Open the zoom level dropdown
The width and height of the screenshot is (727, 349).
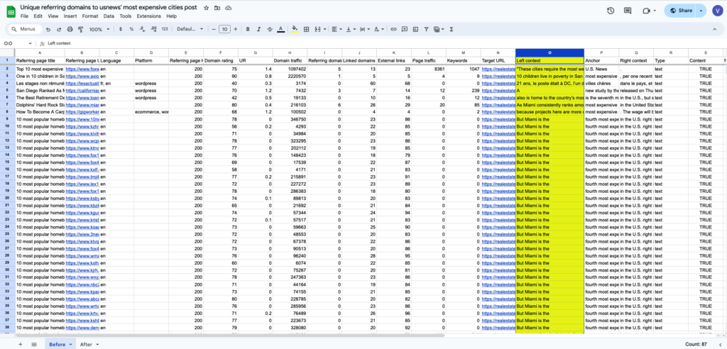click(98, 29)
